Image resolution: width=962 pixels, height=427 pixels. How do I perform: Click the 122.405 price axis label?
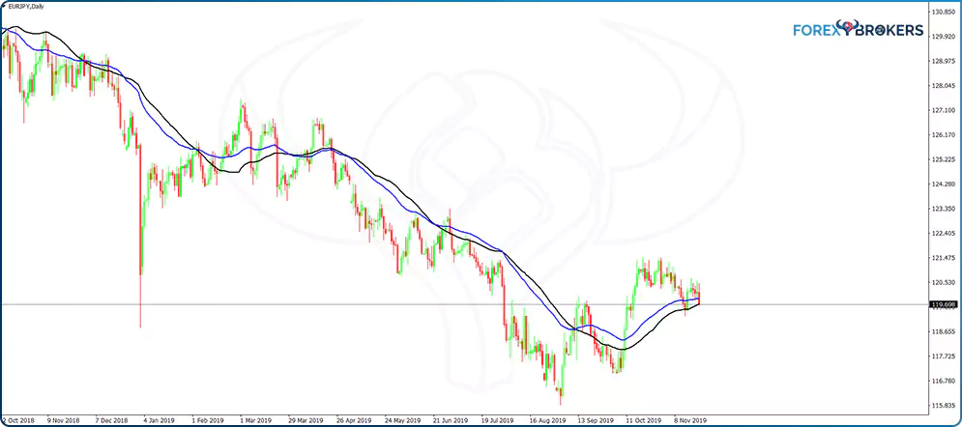click(x=944, y=234)
